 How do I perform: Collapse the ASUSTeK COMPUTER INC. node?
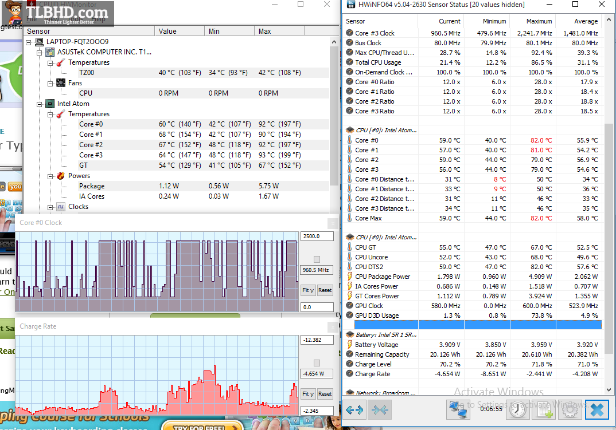39,52
